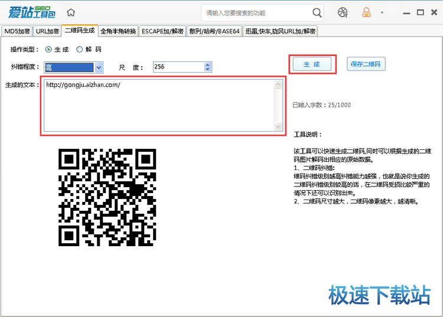The image size is (443, 317).
Task: Click the search magnifier icon
Action: coord(317,13)
